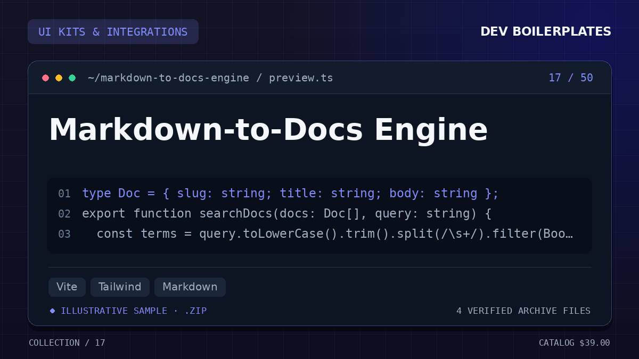Select the Markdown-to-Docs Engine title
Screen dimensions: 639x359
tap(268, 130)
